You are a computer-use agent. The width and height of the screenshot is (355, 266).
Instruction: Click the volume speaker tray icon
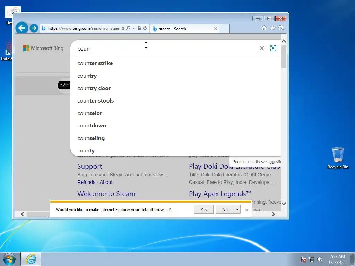tap(320, 259)
